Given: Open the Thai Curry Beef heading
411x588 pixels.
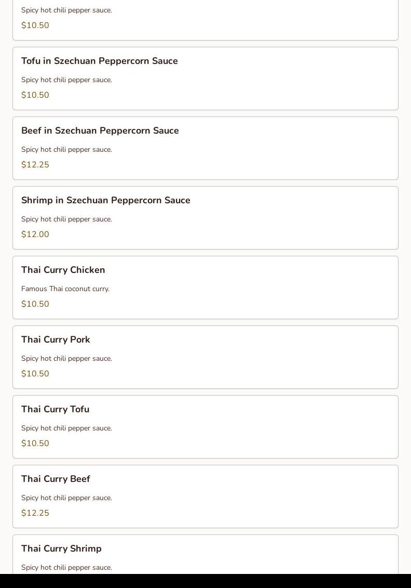Looking at the screenshot, I should tap(56, 479).
